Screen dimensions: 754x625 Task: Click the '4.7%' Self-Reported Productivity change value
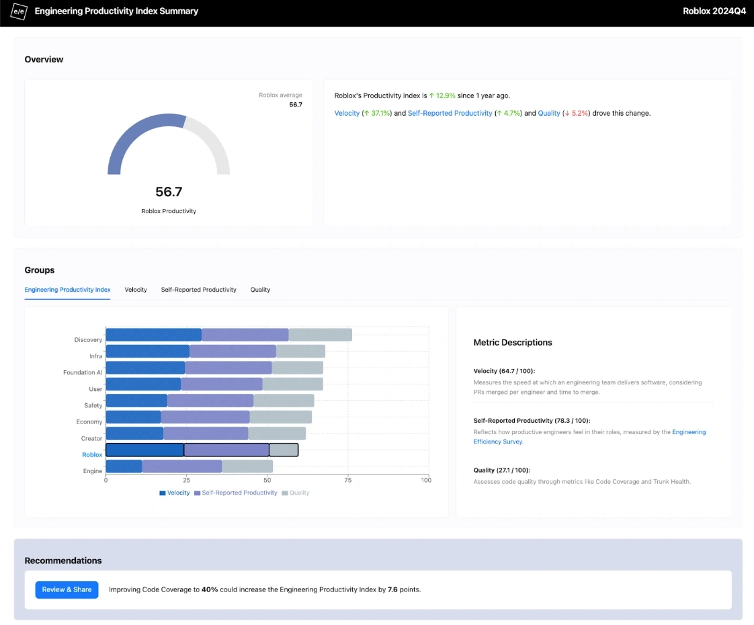(x=511, y=113)
